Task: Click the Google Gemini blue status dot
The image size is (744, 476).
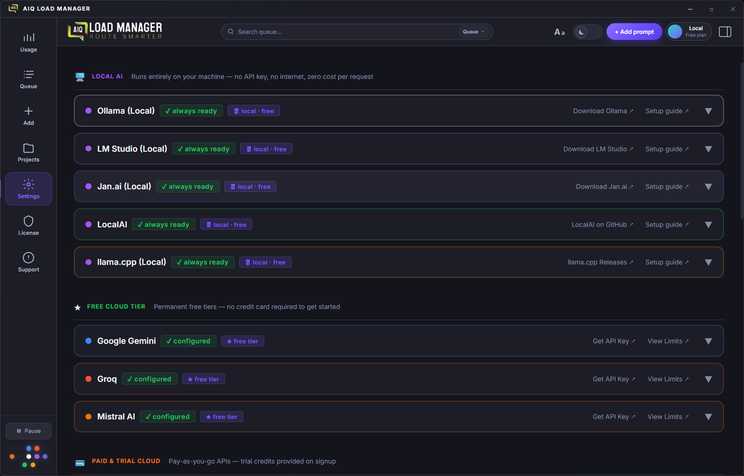Action: (88, 341)
